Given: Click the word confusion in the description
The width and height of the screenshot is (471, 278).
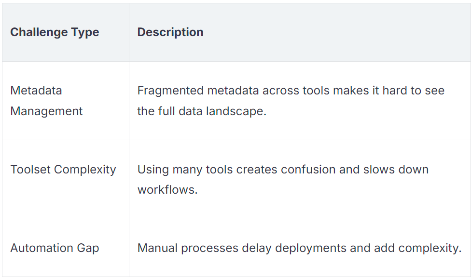Looking at the screenshot, I should (x=325, y=170).
